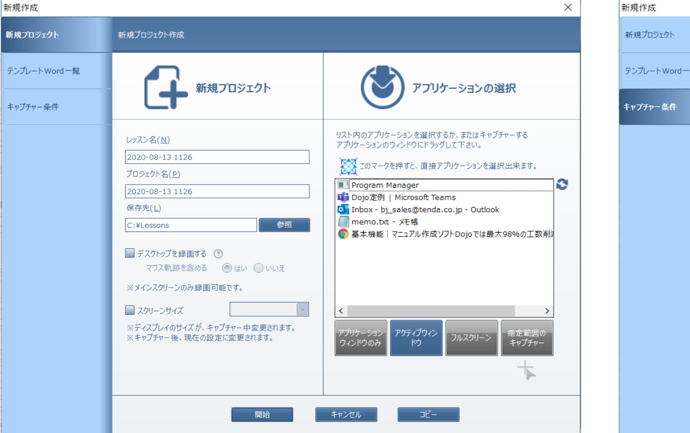This screenshot has height=433, width=690.
Task: Click the Program Manager icon in list
Action: 343,185
